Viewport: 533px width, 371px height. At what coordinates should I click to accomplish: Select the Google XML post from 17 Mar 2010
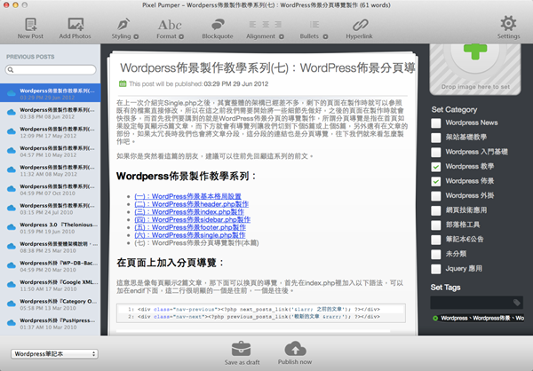(x=51, y=286)
